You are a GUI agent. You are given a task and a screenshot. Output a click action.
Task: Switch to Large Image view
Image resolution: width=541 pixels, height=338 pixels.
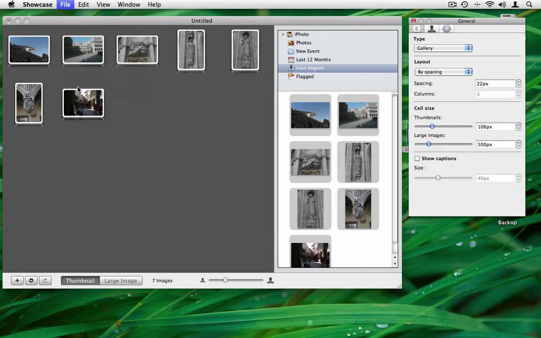(x=121, y=280)
